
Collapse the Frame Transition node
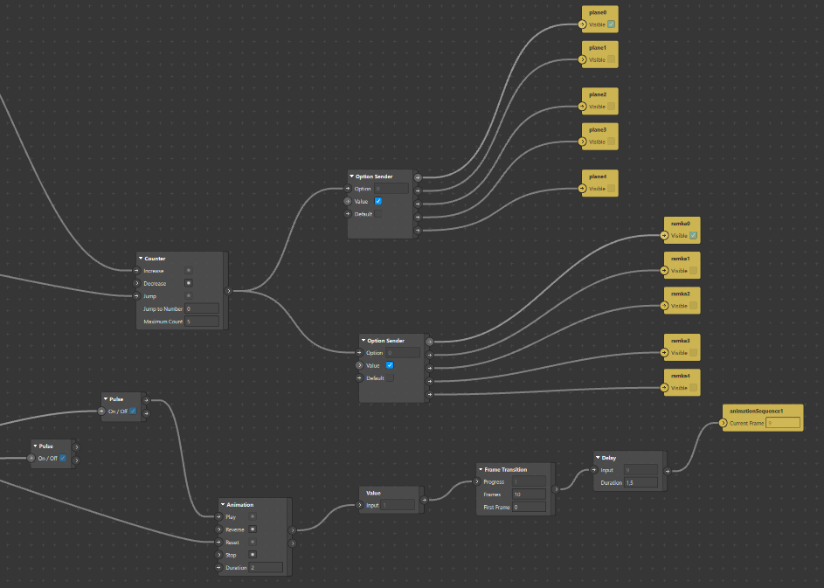click(481, 469)
